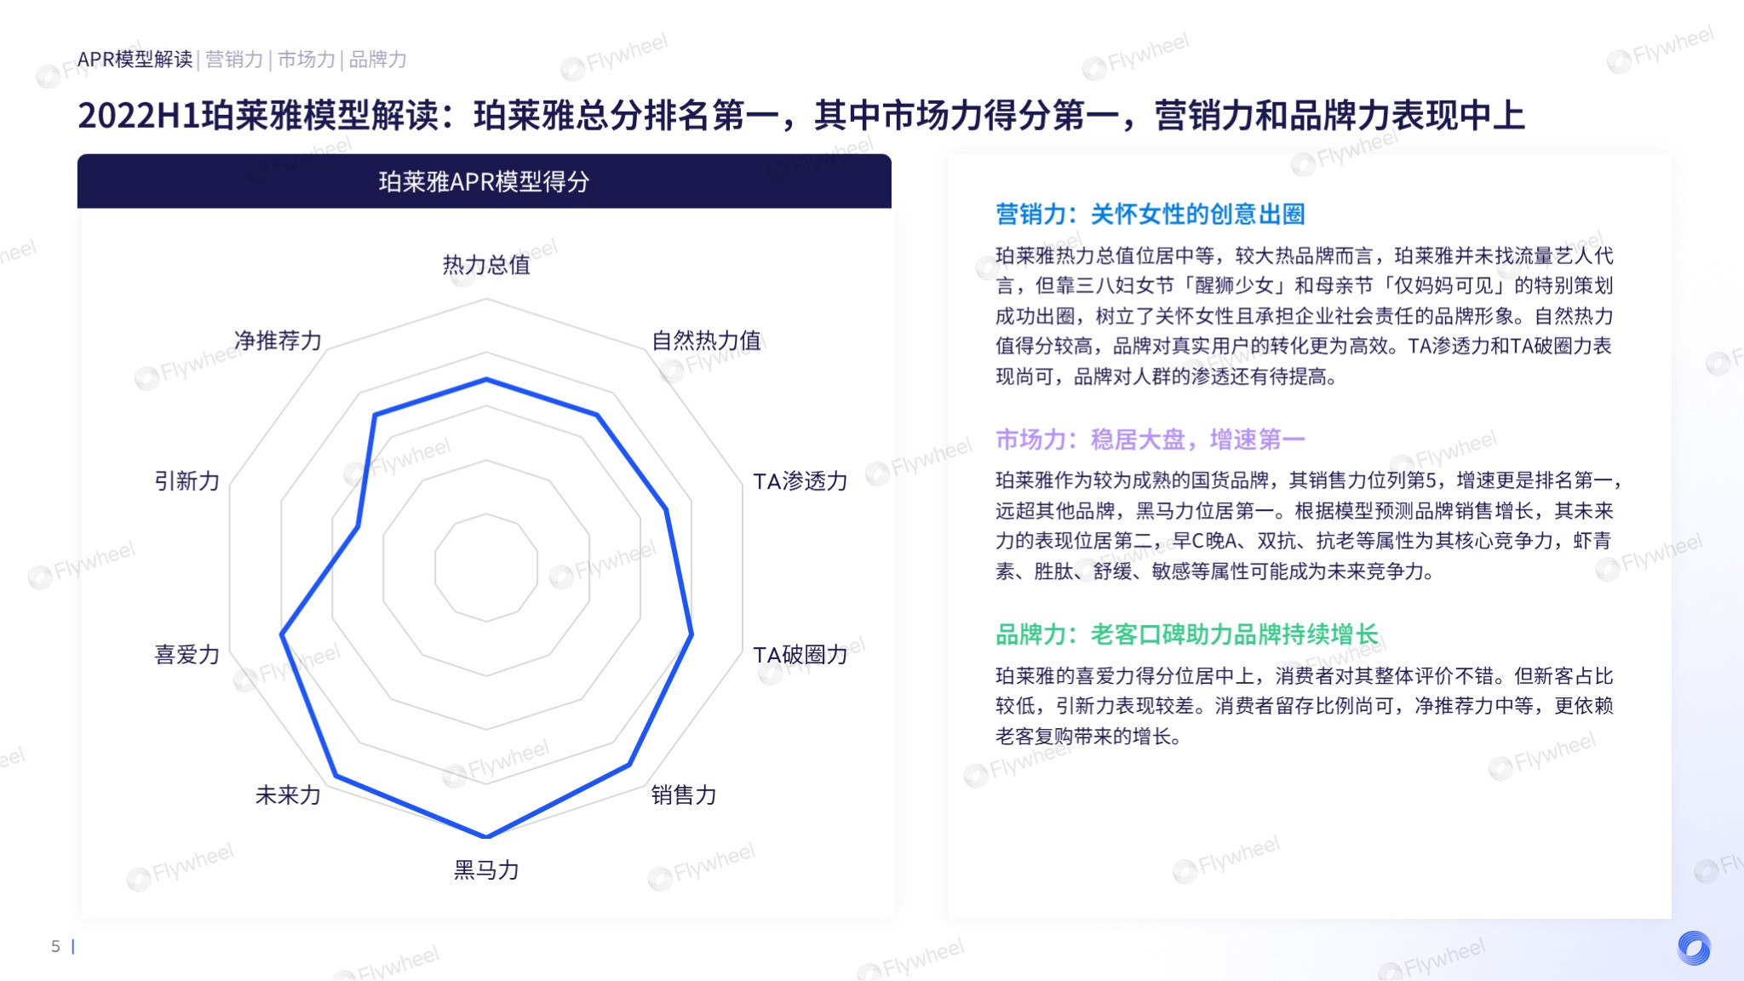Viewport: 1744px width, 981px height.
Task: Select the 'APR模型解读' breadcrumb label
Action: [135, 59]
